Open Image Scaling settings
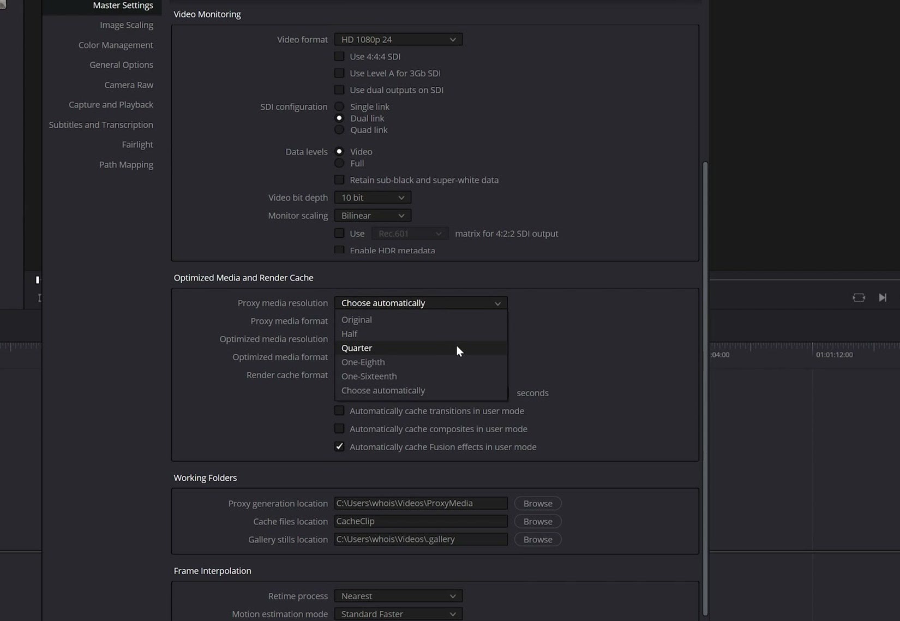Image resolution: width=900 pixels, height=621 pixels. click(126, 25)
